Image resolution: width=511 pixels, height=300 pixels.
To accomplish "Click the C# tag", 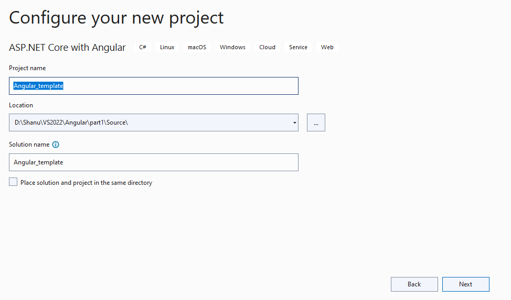I will [143, 47].
